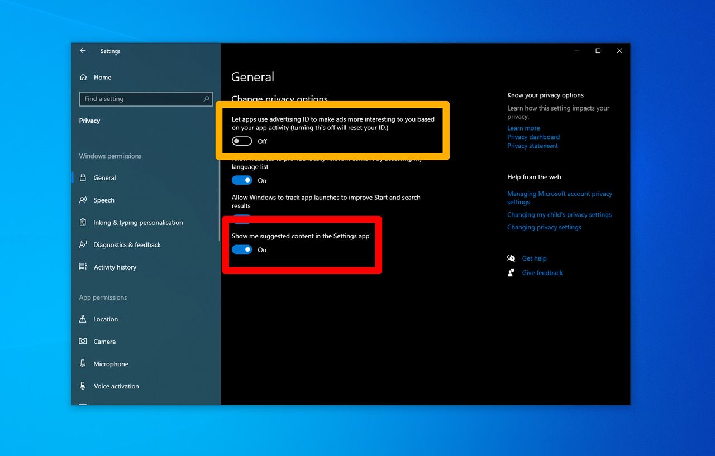Click the Windows permissions heading
The height and width of the screenshot is (456, 715).
(110, 156)
